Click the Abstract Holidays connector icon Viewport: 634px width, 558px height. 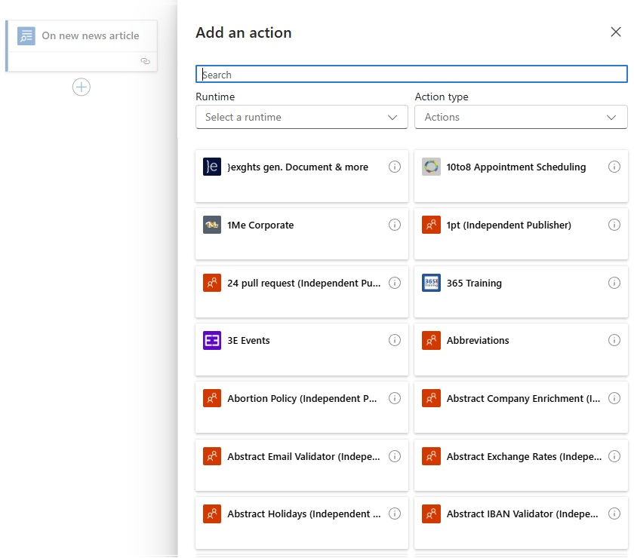[212, 514]
